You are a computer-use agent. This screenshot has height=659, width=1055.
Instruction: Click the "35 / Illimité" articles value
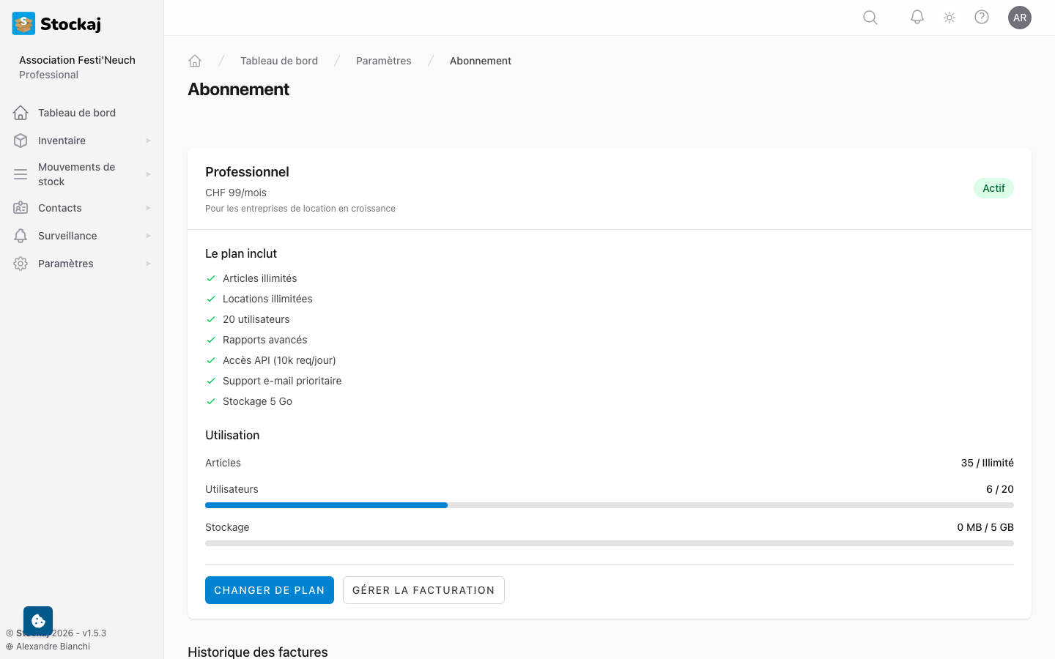pos(988,463)
